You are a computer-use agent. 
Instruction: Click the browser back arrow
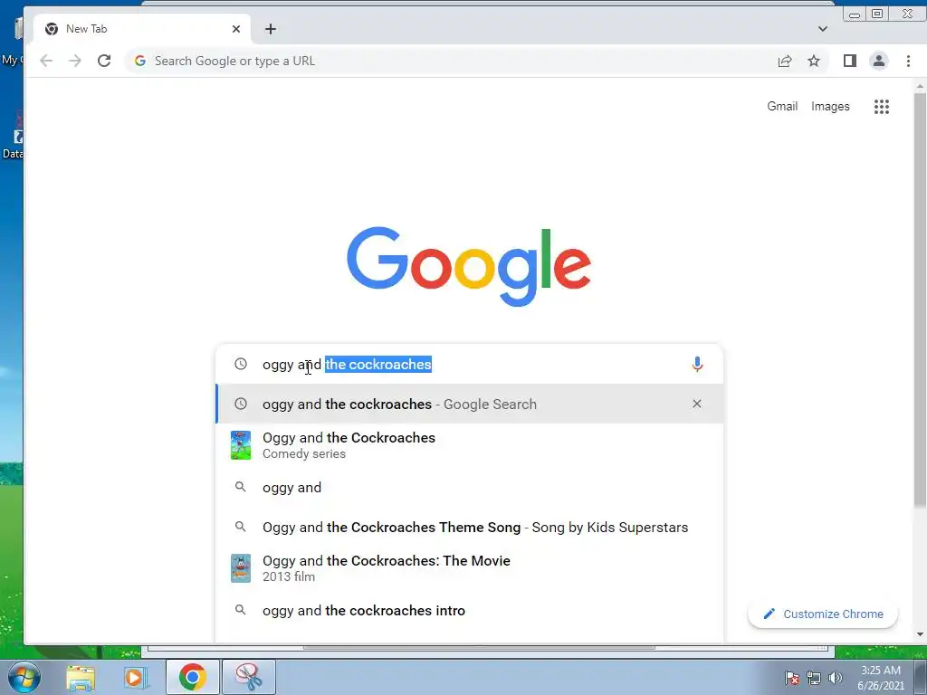click(x=46, y=61)
